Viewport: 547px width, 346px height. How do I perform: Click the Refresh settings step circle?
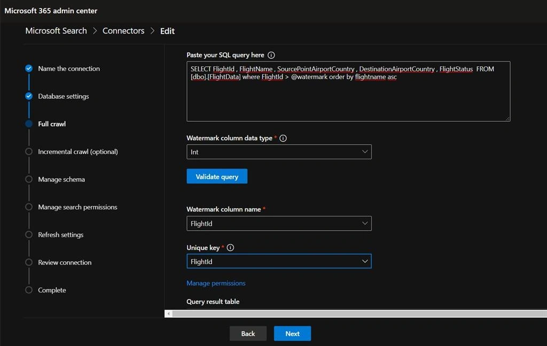[29, 234]
